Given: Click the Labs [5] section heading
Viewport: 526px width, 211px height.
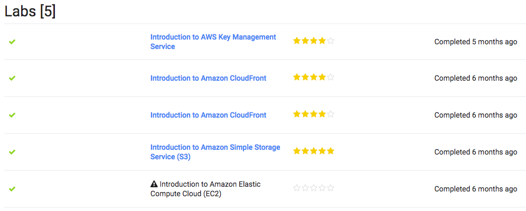Looking at the screenshot, I should coord(30,12).
